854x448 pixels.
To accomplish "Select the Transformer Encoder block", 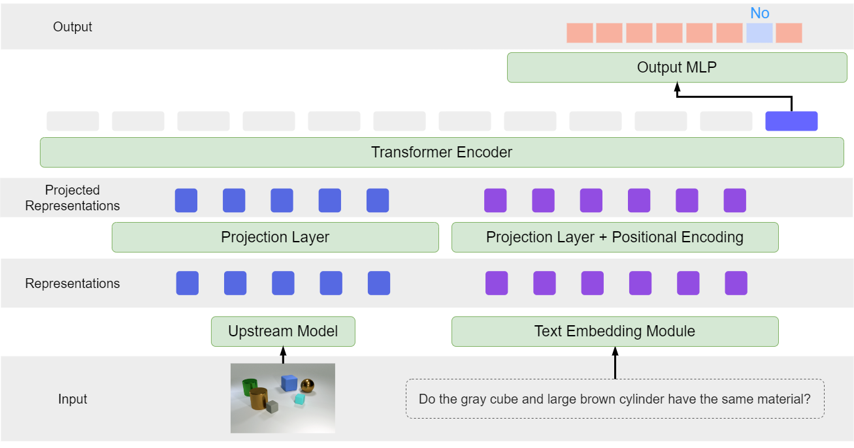I will [442, 153].
